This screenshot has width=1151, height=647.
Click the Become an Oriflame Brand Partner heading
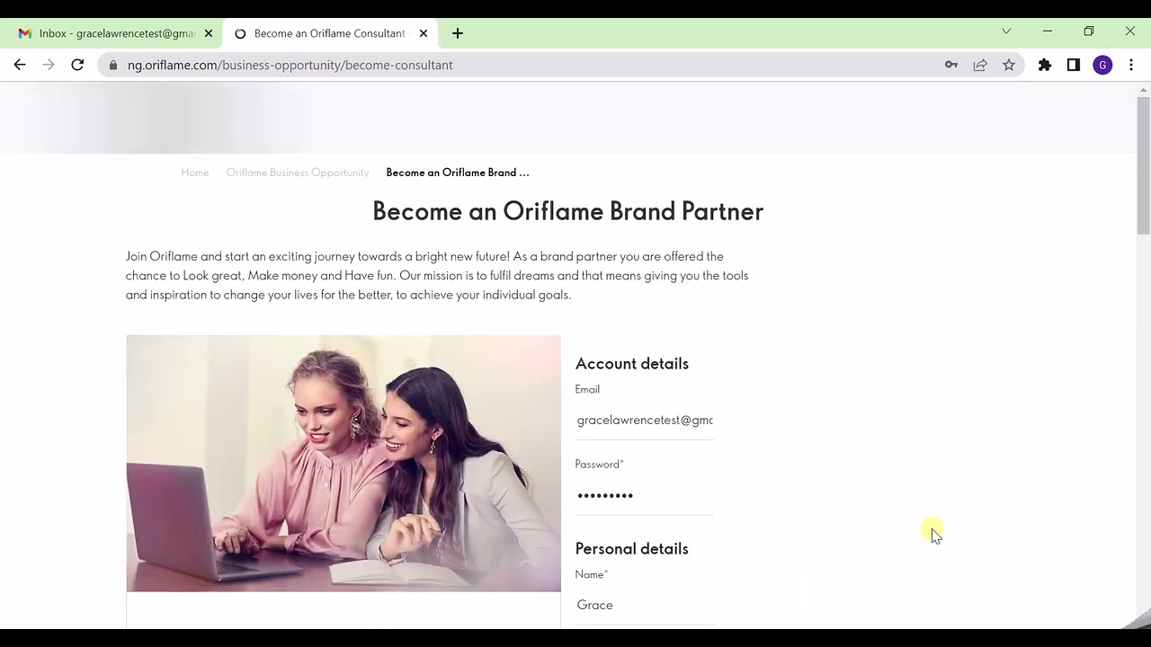(568, 211)
